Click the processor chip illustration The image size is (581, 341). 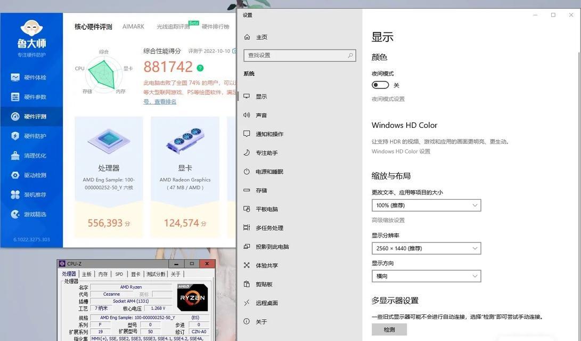coord(109,141)
